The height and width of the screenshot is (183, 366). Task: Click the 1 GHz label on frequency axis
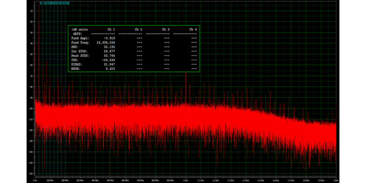pyautogui.click(x=186, y=179)
